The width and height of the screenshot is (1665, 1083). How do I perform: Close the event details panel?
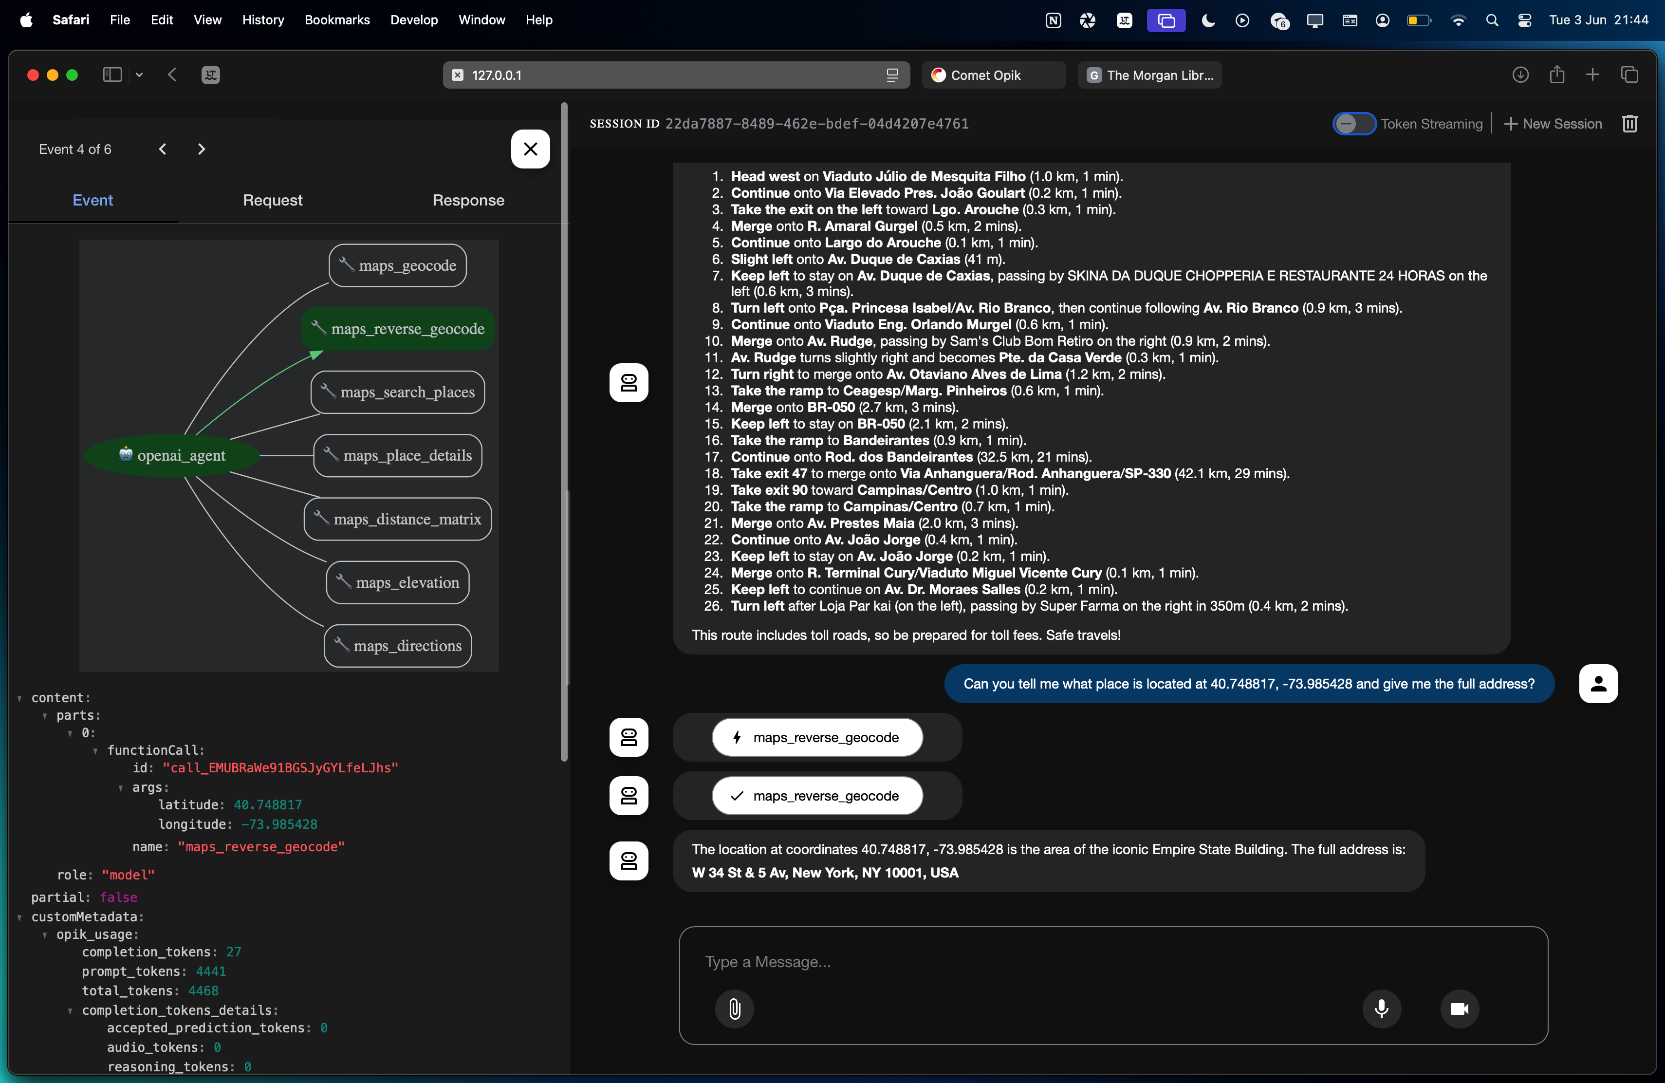[530, 149]
